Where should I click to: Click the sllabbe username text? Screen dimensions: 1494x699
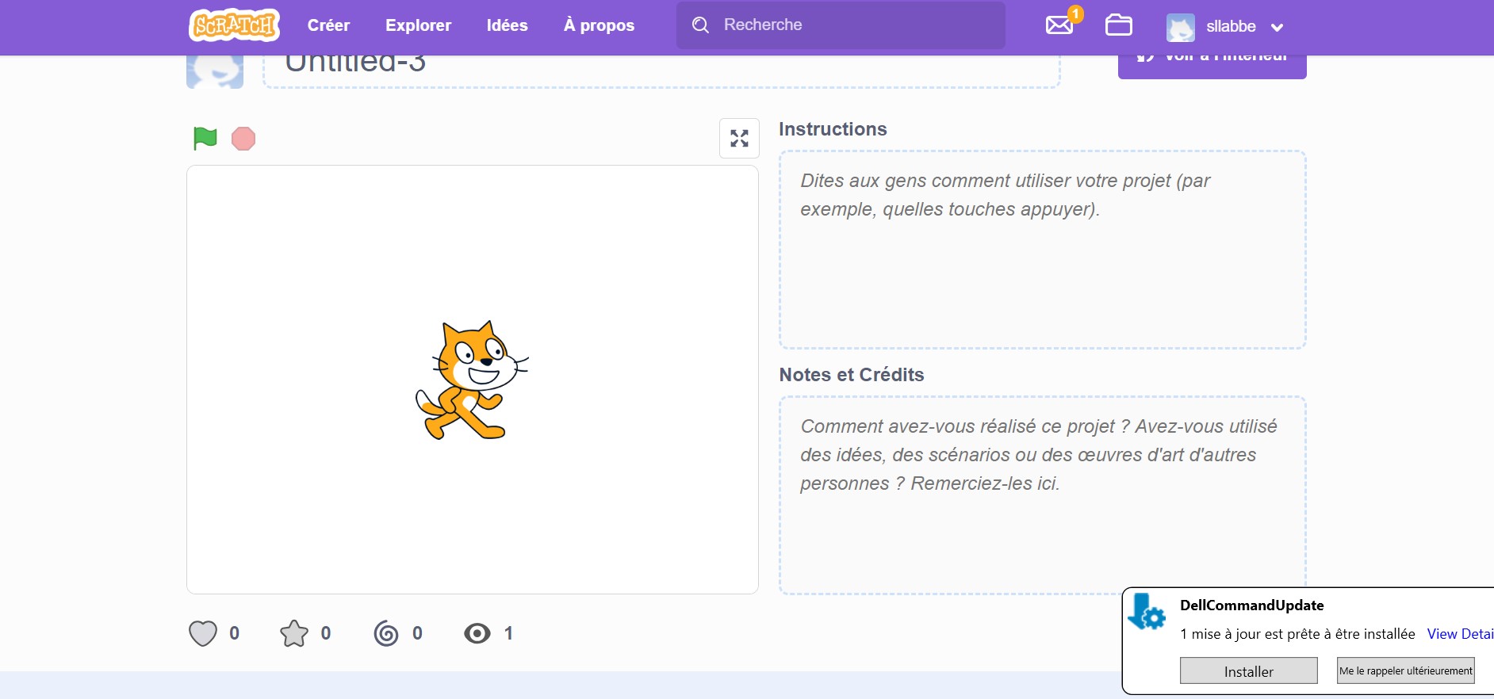click(1231, 27)
